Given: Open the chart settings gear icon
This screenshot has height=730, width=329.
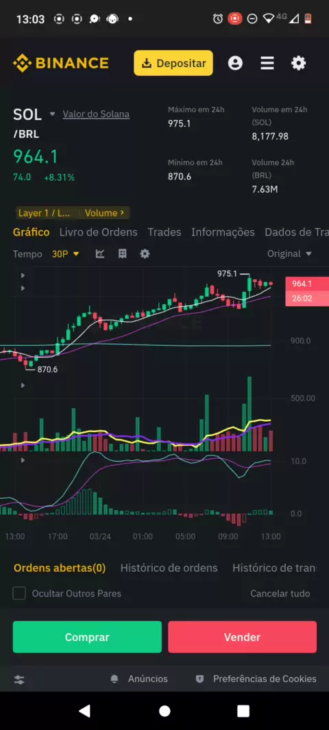Looking at the screenshot, I should click(x=145, y=254).
